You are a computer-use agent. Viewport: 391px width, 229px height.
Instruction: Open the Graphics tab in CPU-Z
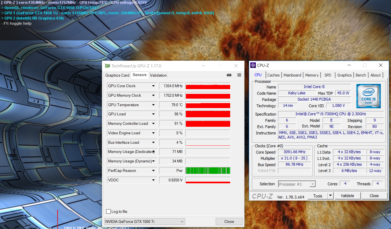click(344, 75)
